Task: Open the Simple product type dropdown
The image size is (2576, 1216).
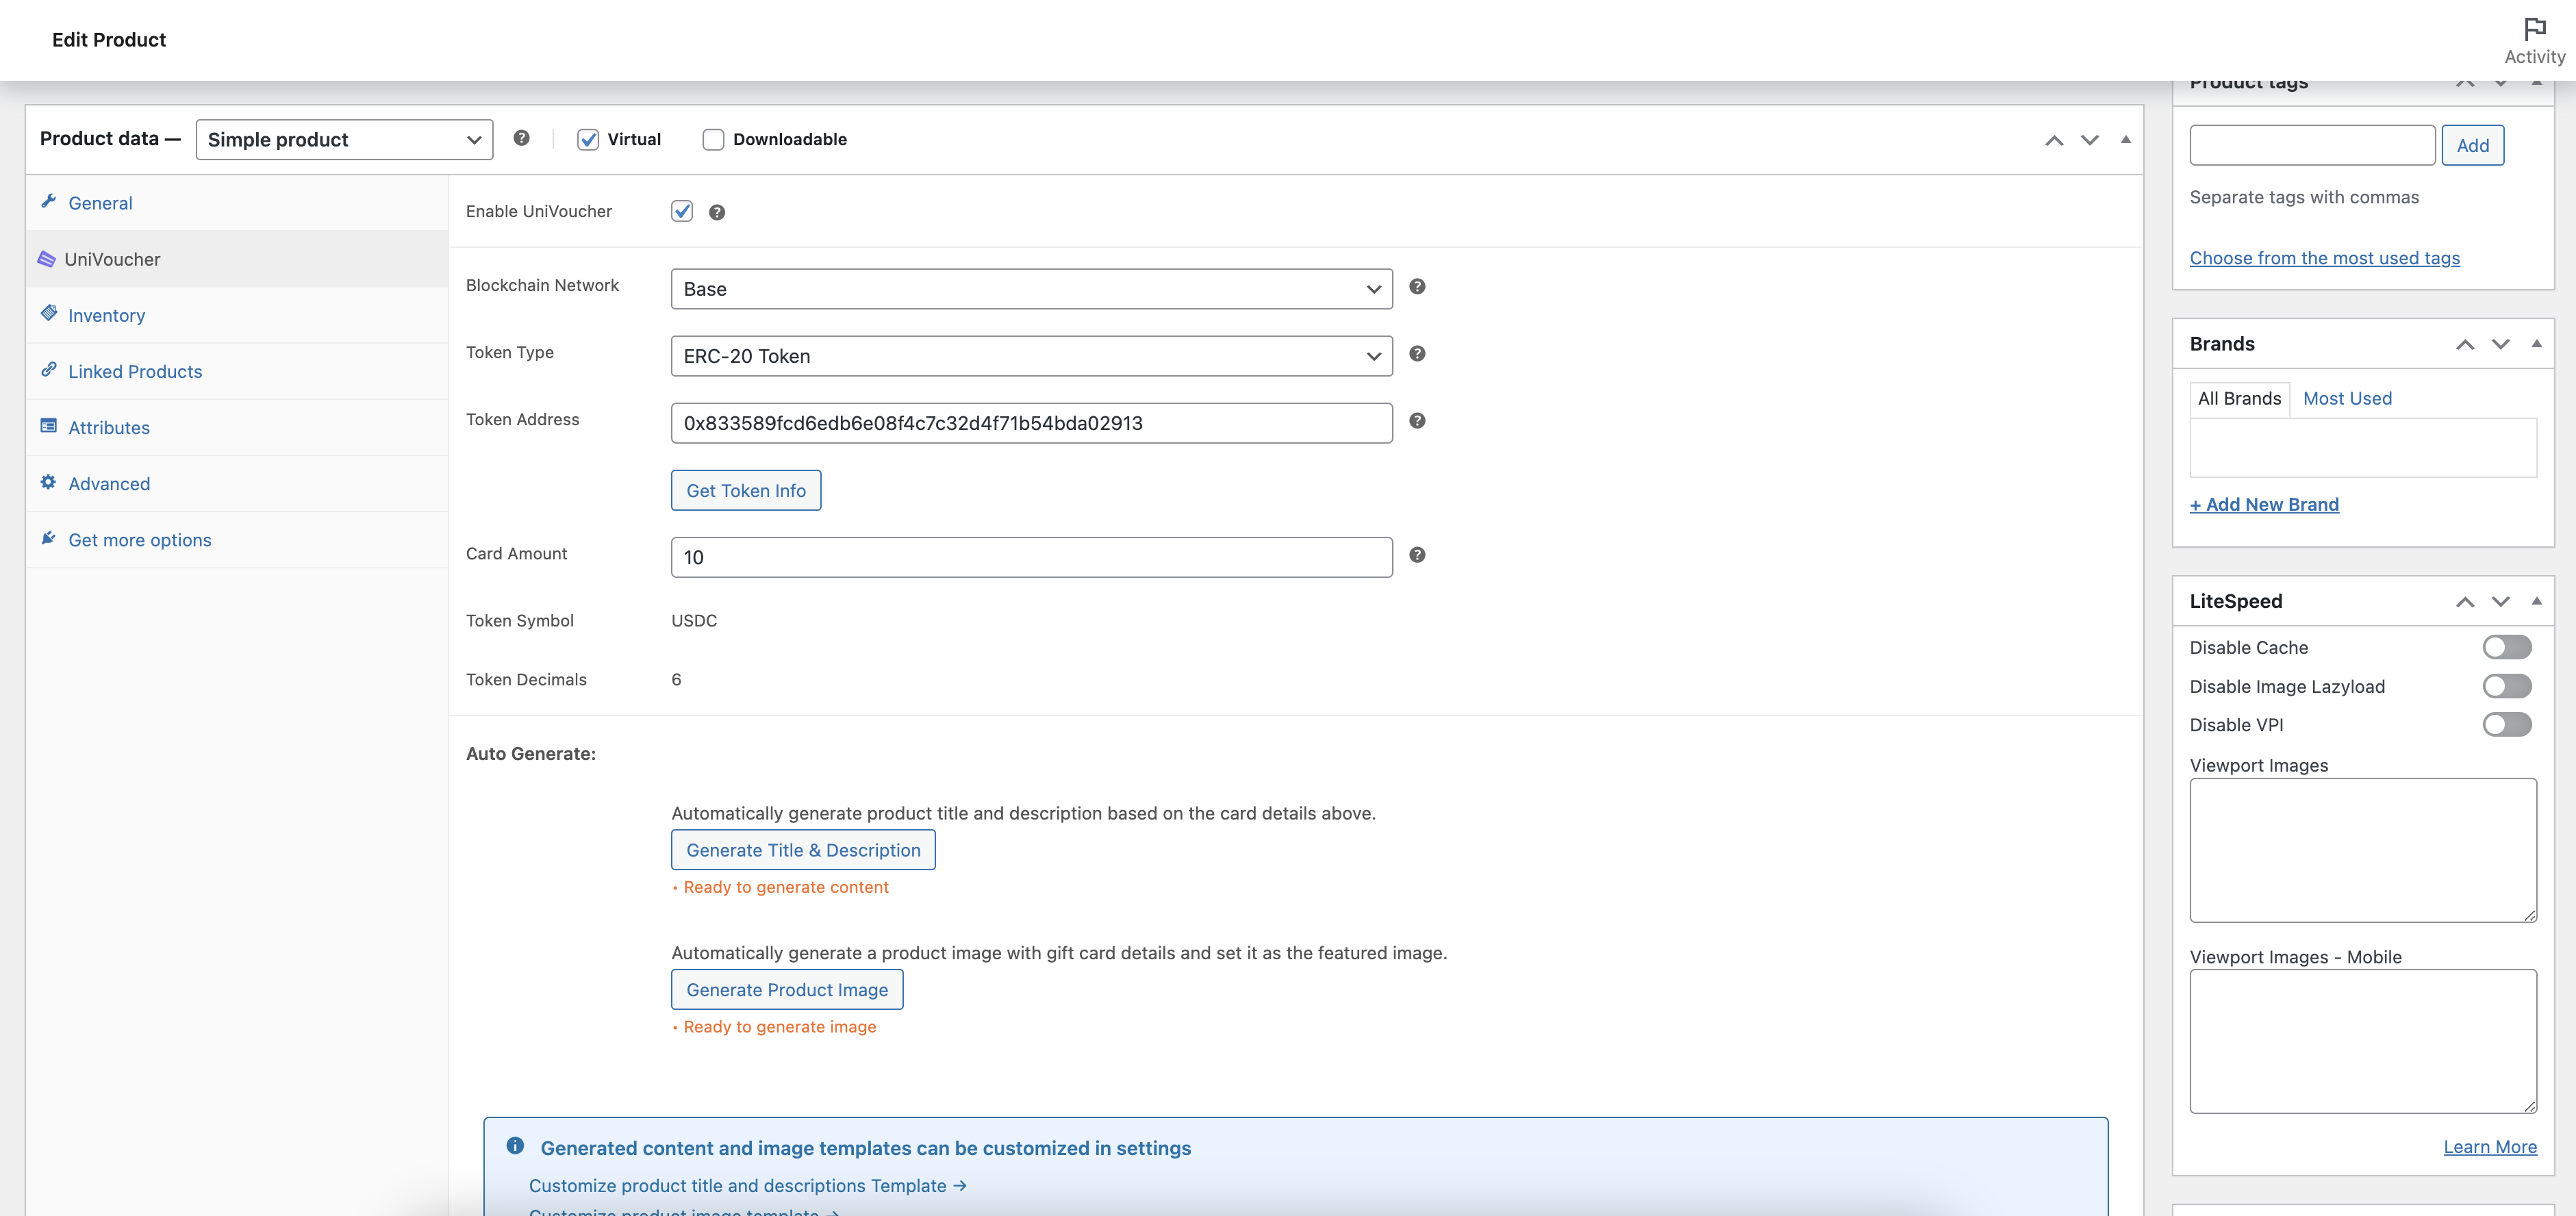Action: (344, 140)
